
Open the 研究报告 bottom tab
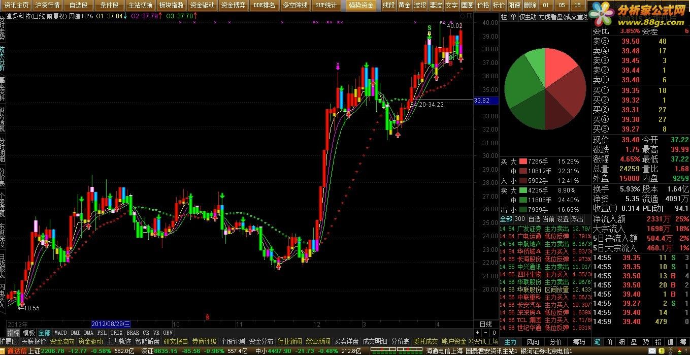click(x=176, y=341)
